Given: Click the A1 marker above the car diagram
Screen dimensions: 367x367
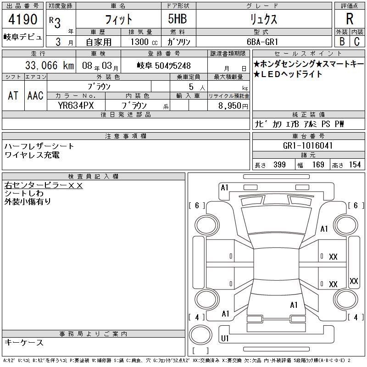Looking at the screenshot, I should [224, 187].
